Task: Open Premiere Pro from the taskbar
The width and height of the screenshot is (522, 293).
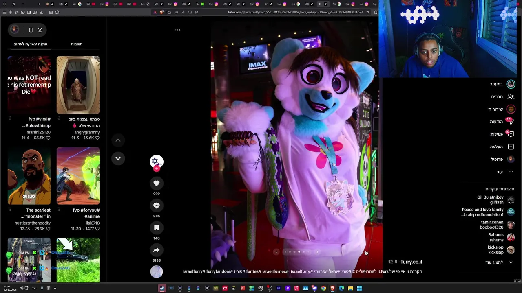Action: click(x=279, y=288)
